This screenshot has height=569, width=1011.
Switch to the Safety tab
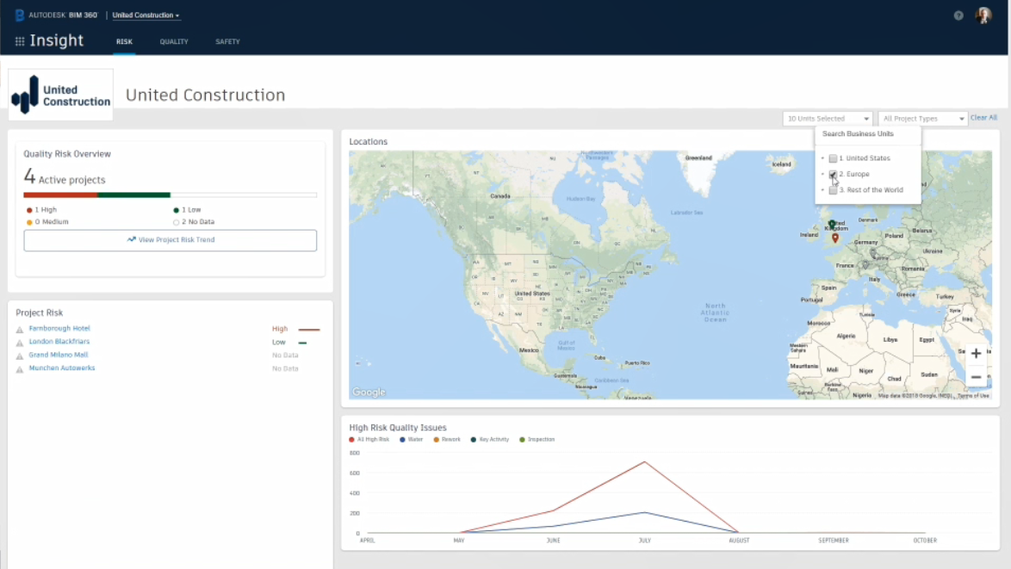pos(227,41)
